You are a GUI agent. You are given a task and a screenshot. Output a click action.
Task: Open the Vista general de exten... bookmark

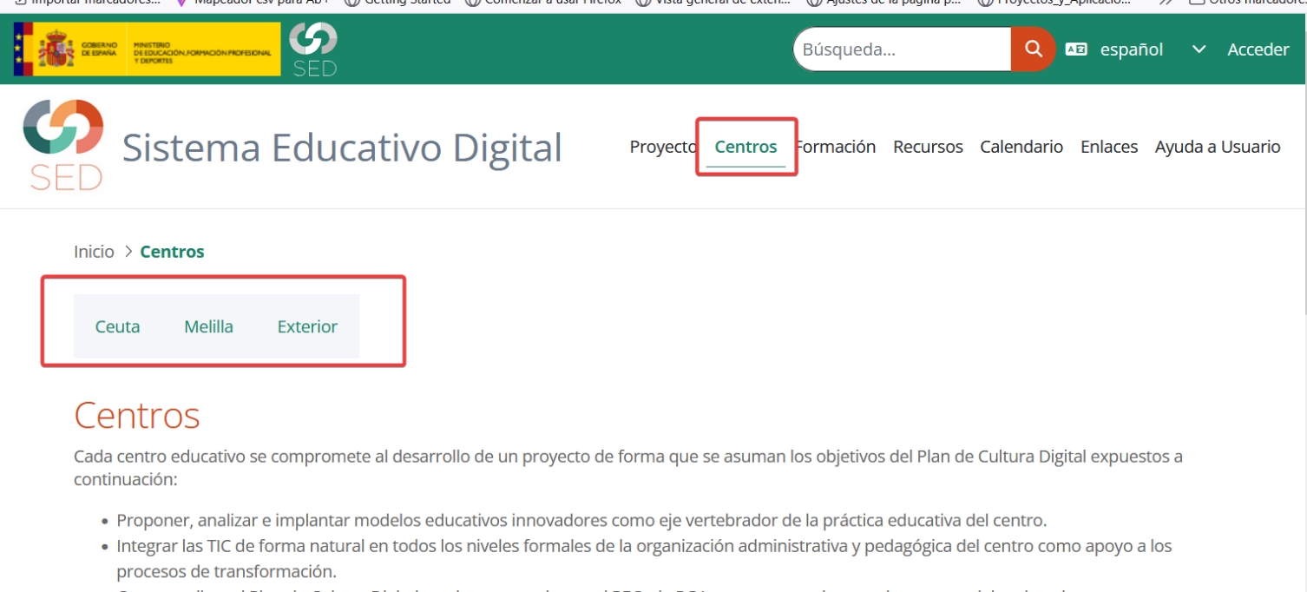[713, 3]
